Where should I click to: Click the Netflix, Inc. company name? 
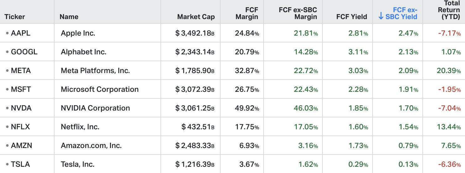tap(80, 127)
